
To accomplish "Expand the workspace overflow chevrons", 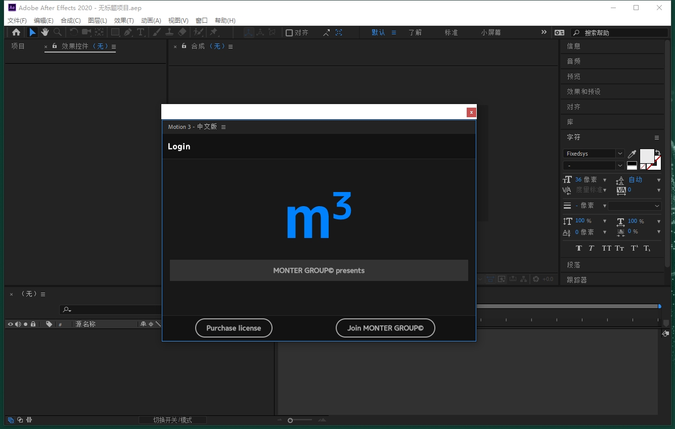I will pos(544,32).
